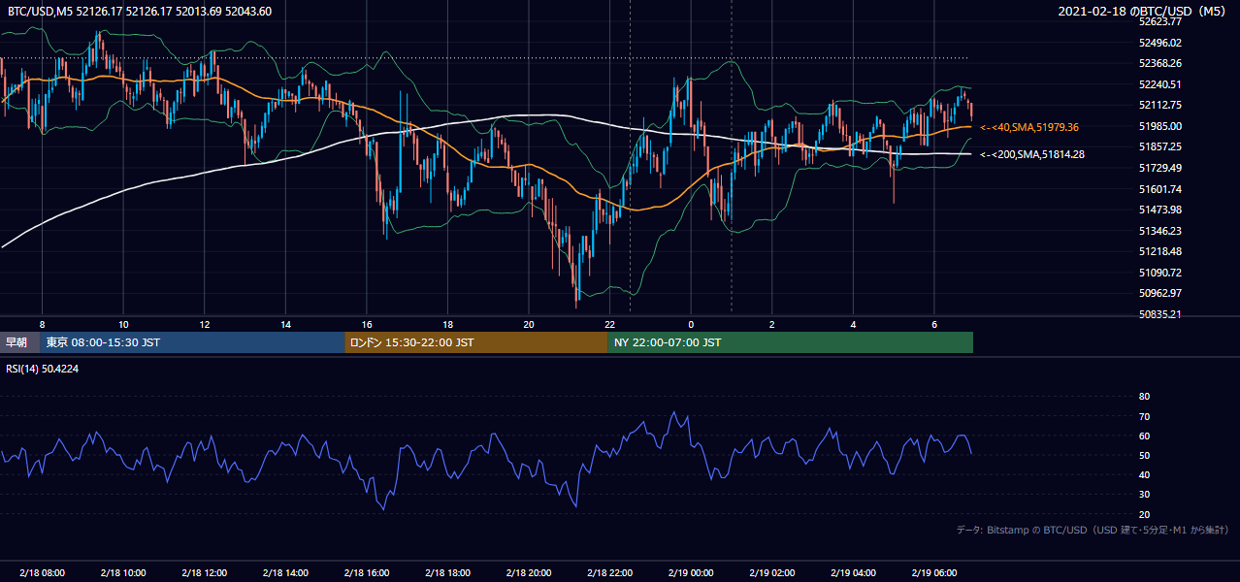Click the 2/19 00:00 time axis label
The height and width of the screenshot is (582, 1240).
coord(691,573)
